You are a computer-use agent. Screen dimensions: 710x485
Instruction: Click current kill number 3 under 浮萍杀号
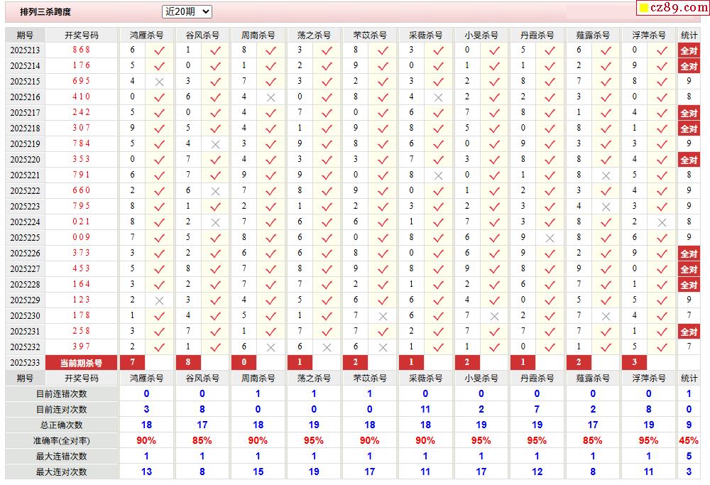[634, 362]
